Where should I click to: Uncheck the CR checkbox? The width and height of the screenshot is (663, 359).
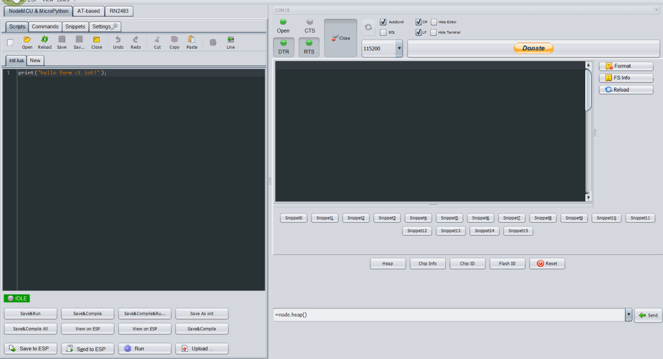pyautogui.click(x=418, y=22)
